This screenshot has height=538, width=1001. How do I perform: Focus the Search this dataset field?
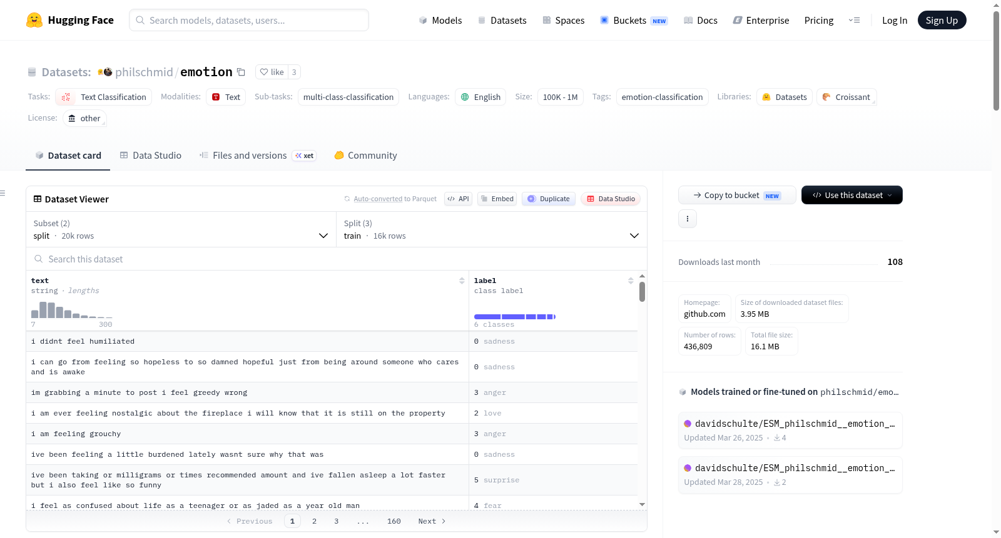(337, 259)
